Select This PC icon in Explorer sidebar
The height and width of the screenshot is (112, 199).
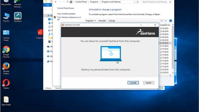coord(48,51)
